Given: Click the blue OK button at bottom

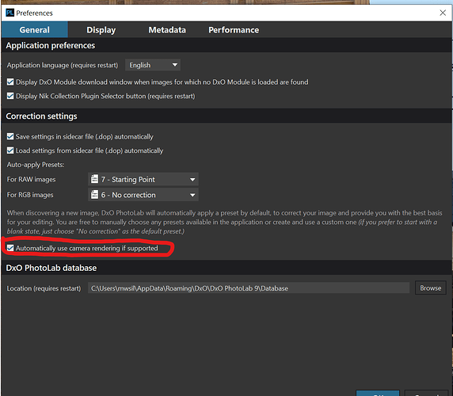Looking at the screenshot, I should click(378, 393).
